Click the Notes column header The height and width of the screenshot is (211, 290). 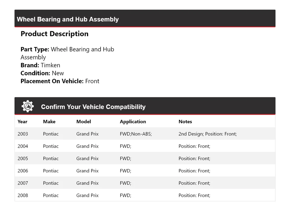(185, 122)
